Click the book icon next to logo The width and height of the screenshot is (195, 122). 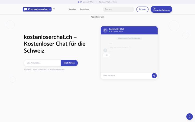pyautogui.click(x=54, y=9)
